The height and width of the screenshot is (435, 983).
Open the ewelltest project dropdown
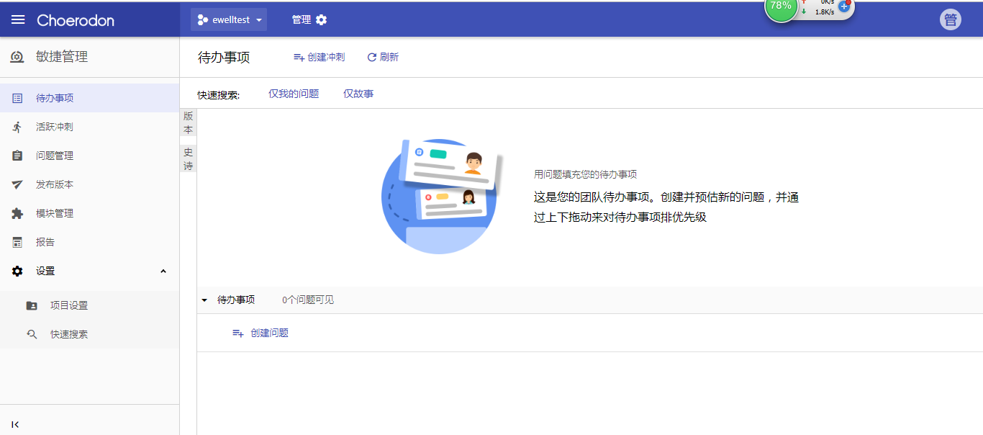229,19
